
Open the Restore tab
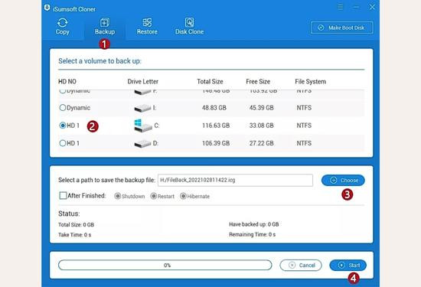tap(147, 26)
